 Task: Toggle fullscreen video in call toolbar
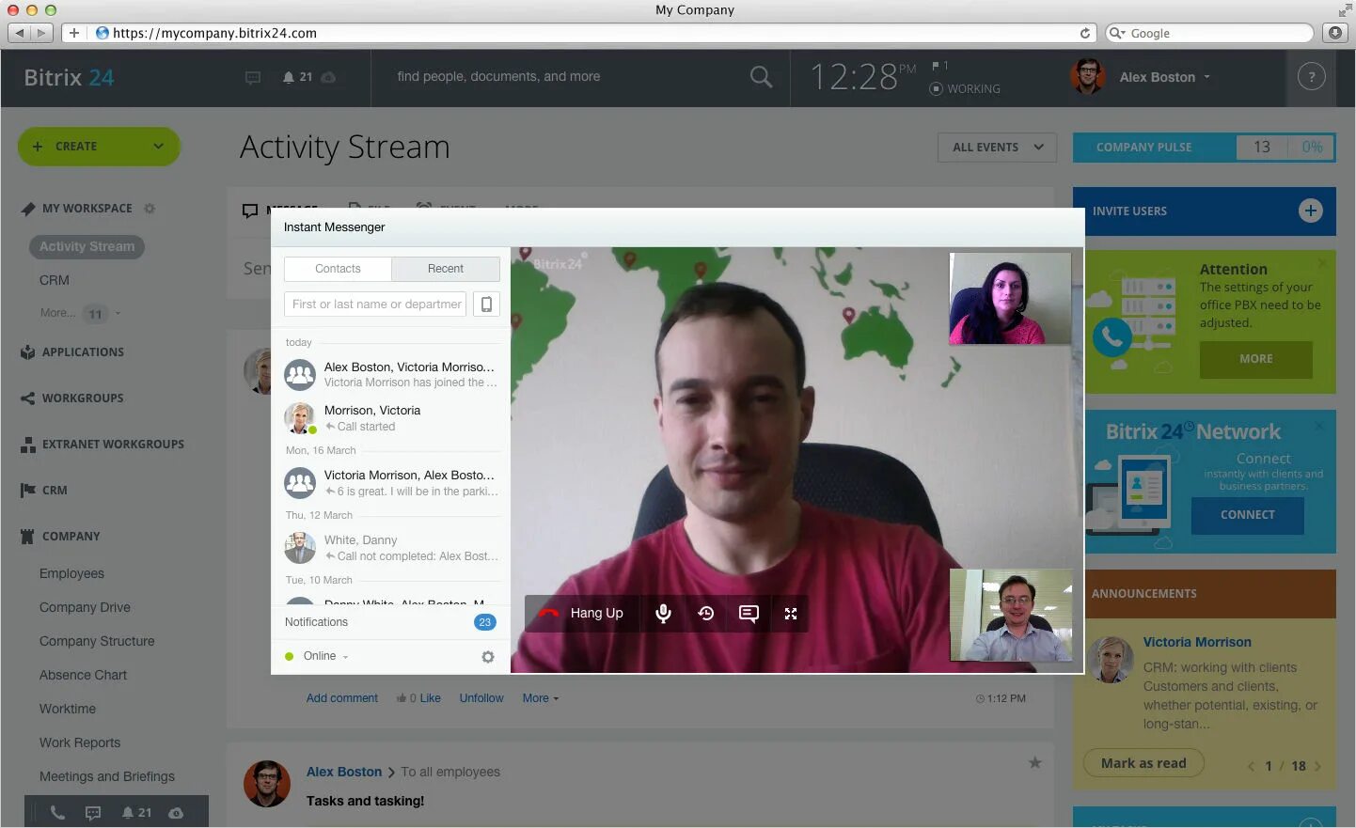pyautogui.click(x=791, y=614)
